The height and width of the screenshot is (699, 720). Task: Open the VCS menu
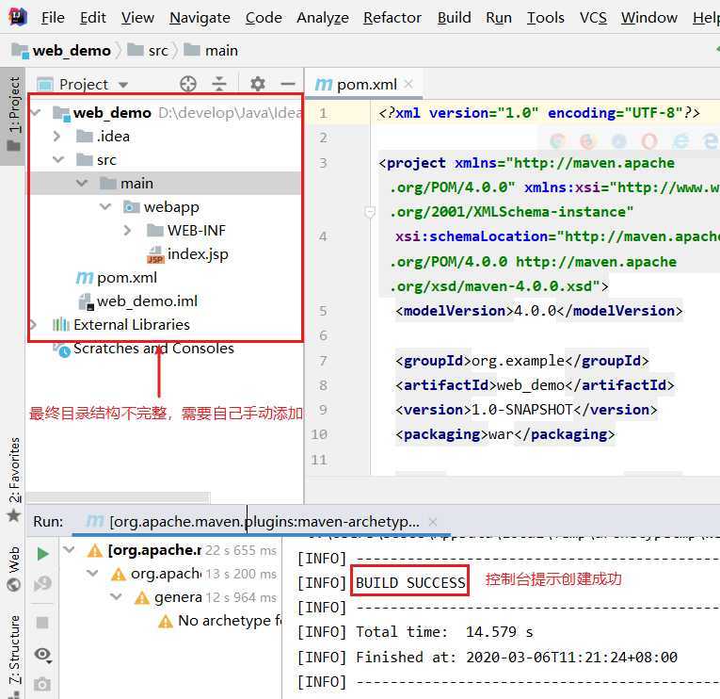click(593, 18)
